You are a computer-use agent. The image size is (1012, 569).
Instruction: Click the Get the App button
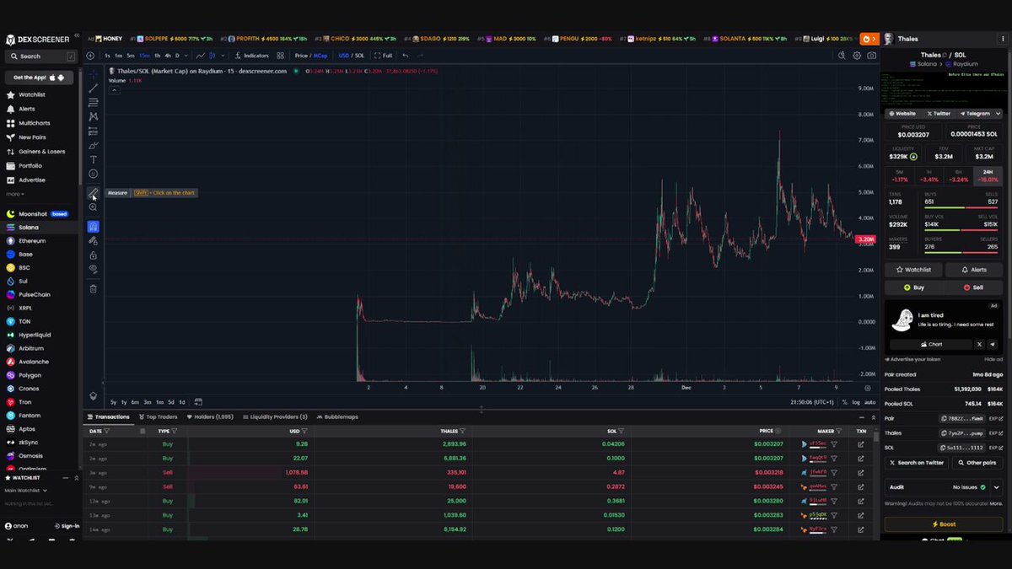[40, 77]
